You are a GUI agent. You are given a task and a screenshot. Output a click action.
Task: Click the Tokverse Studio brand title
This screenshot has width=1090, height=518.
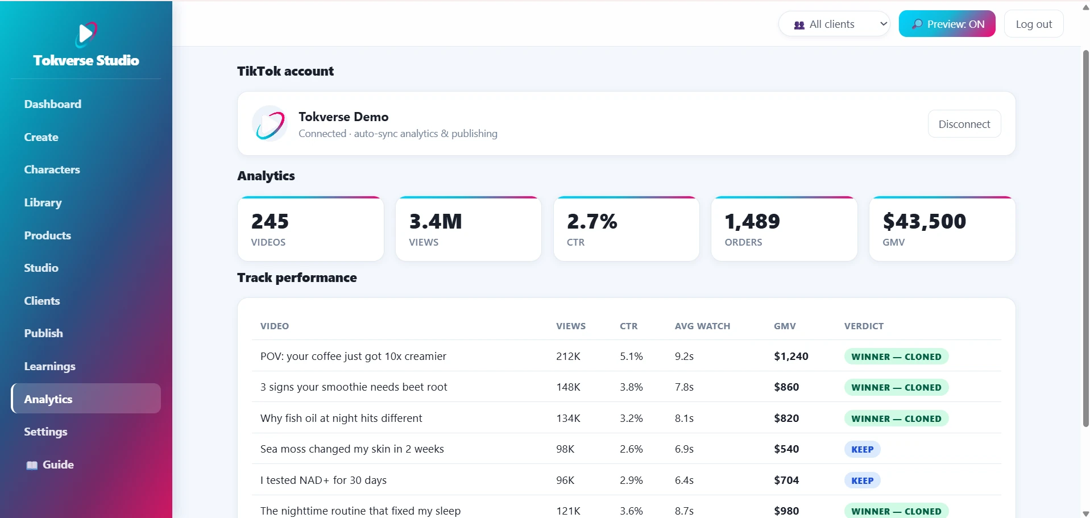pos(86,60)
